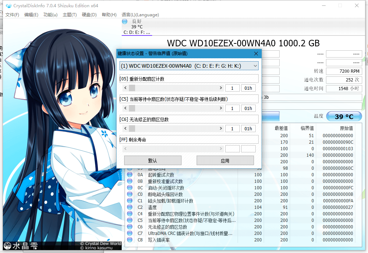This screenshot has width=368, height=253.
Task: Close the 健康状态设置 dialog
Action: (x=256, y=54)
